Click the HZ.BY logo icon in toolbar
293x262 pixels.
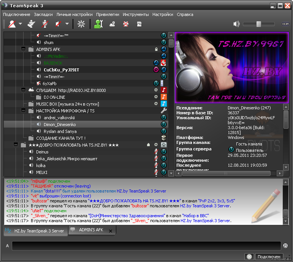[x=285, y=24]
